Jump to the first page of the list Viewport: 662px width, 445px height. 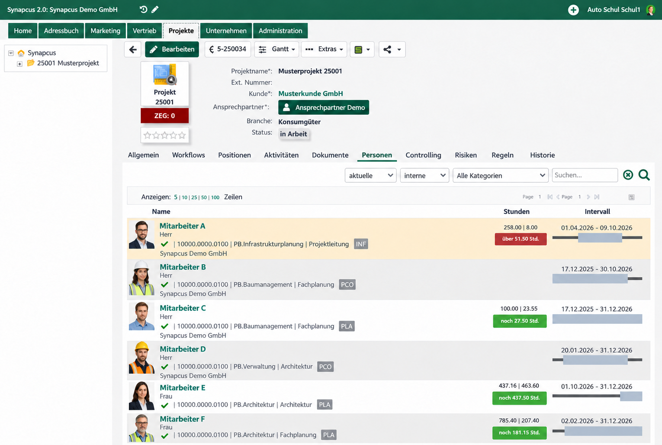pos(550,197)
